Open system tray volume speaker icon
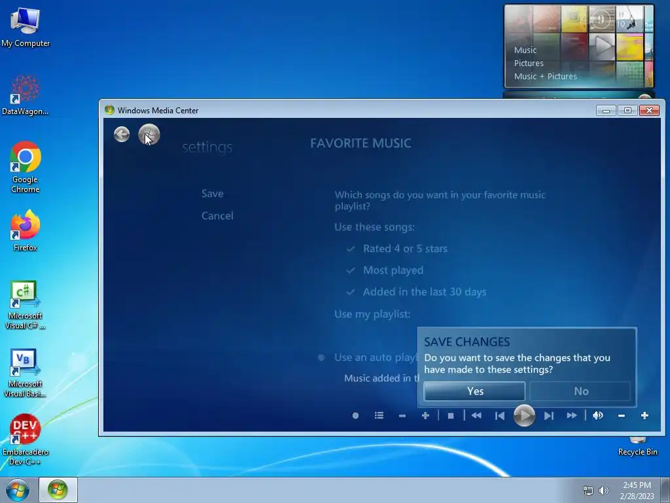670x503 pixels. click(x=604, y=491)
